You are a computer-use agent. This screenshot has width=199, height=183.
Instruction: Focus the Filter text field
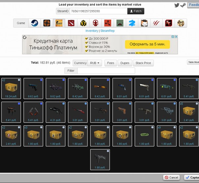coord(106,71)
